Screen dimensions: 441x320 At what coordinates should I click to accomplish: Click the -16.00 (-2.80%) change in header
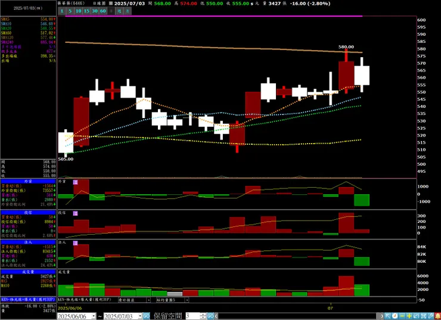tap(310, 4)
